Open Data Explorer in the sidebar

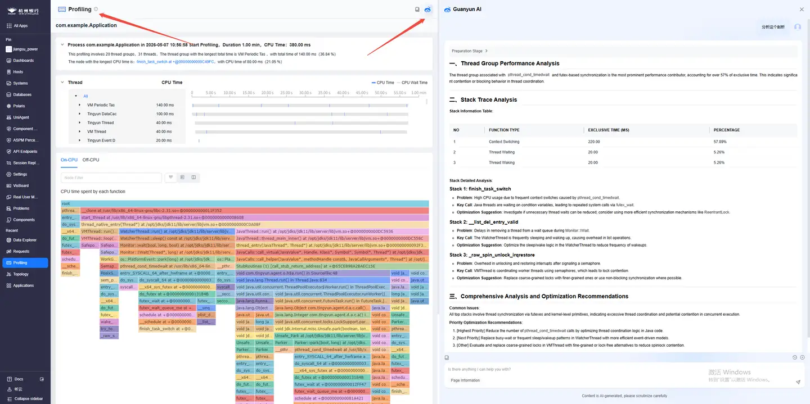pyautogui.click(x=25, y=240)
